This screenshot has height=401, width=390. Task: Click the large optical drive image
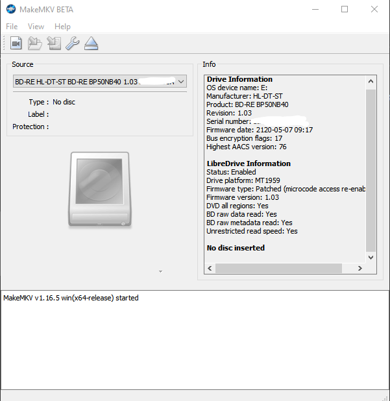[99, 189]
